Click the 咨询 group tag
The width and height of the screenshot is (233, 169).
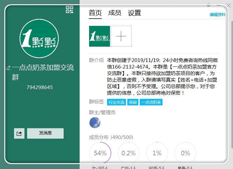[x=133, y=102]
